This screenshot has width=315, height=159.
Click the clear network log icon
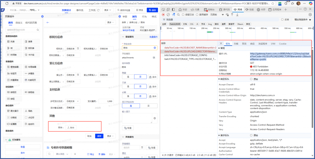pos(168,14)
